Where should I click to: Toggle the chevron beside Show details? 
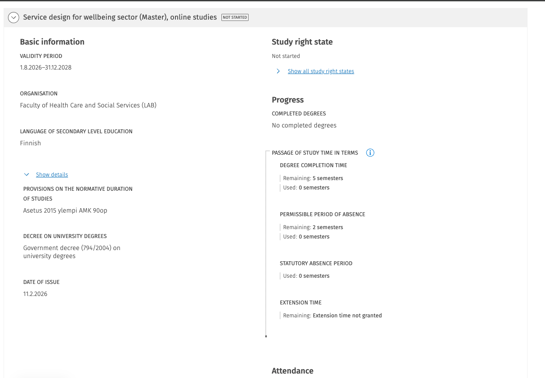click(x=27, y=175)
